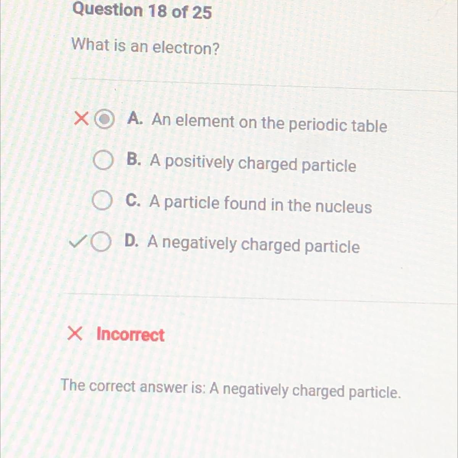
Task: Click 'An element on the periodic table' text
Action: 269,123
